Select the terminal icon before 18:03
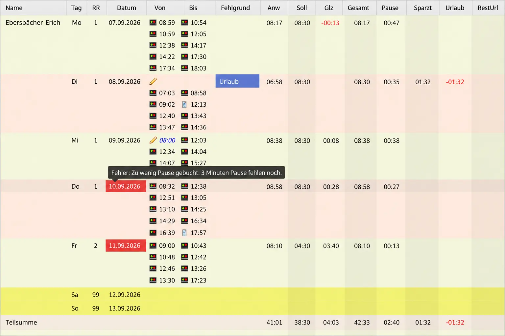This screenshot has height=336, width=505. tap(184, 68)
